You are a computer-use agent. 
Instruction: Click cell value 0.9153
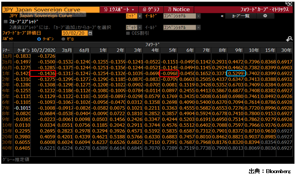click(268, 114)
